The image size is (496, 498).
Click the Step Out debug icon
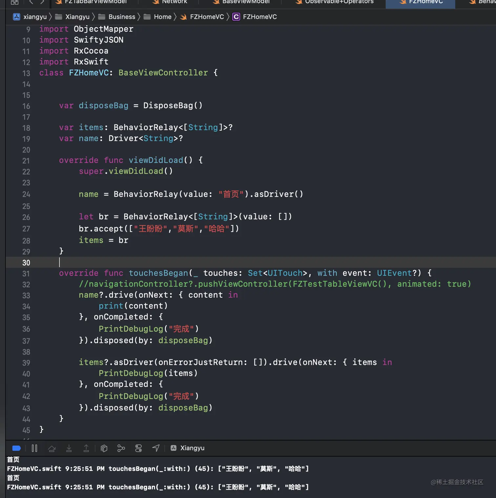point(86,448)
